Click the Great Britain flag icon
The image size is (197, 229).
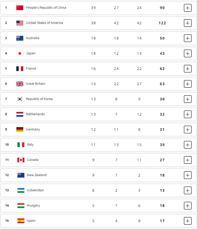[x=20, y=84]
